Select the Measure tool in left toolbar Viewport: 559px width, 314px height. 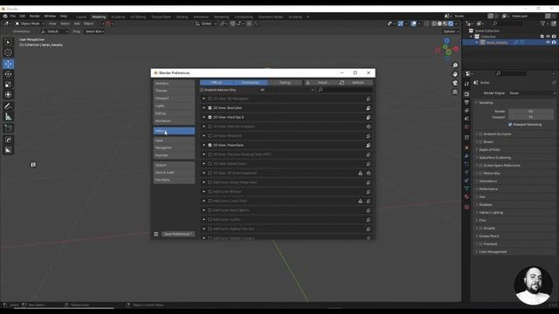click(8, 117)
